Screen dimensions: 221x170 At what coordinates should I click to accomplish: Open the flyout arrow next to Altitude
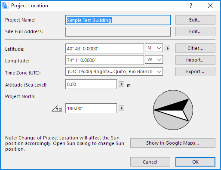point(121,84)
